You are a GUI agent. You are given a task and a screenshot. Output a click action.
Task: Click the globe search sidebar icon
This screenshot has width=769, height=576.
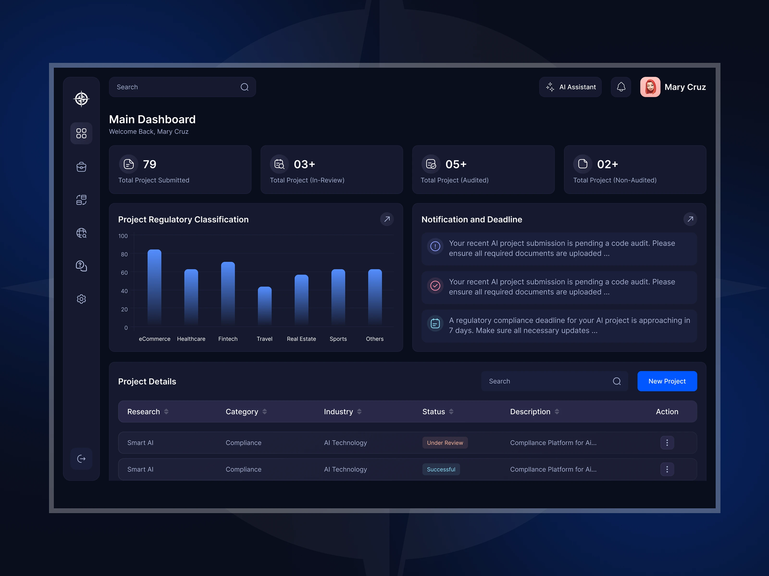coord(81,233)
